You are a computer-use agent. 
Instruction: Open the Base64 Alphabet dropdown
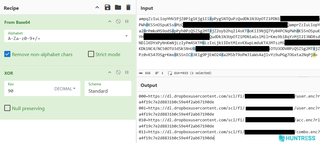[68, 36]
